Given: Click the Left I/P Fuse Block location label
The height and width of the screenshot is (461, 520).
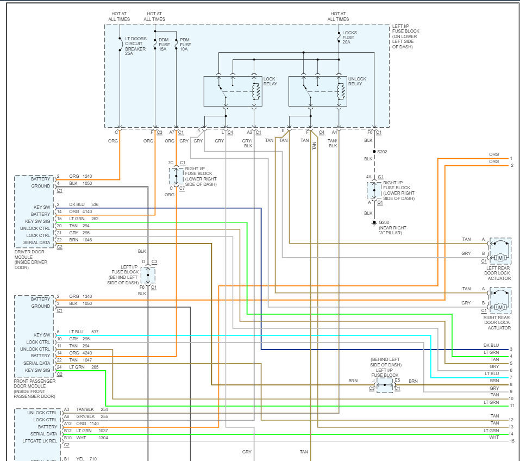Looking at the screenshot, I should pos(405,36).
